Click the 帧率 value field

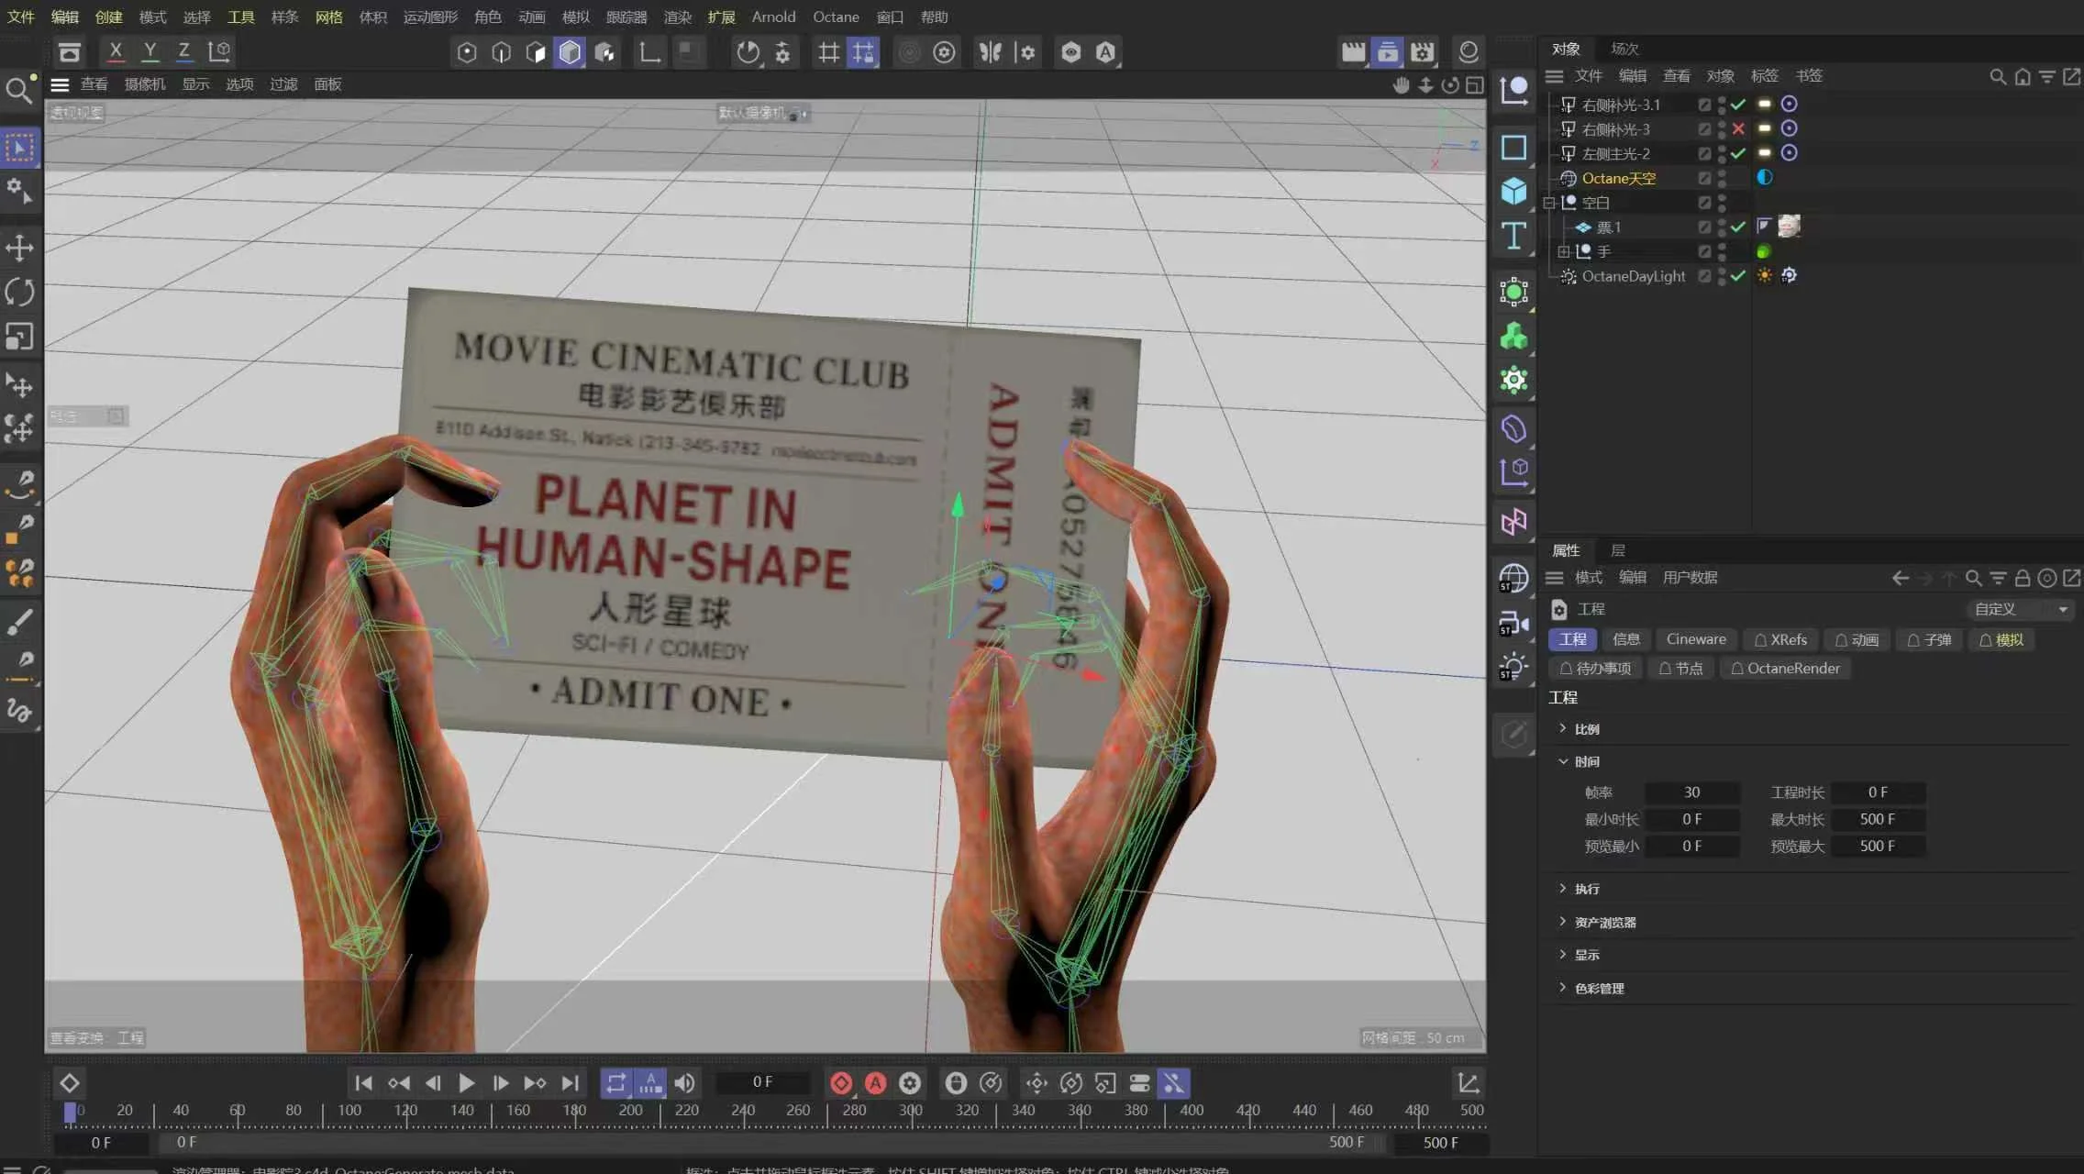(1691, 792)
